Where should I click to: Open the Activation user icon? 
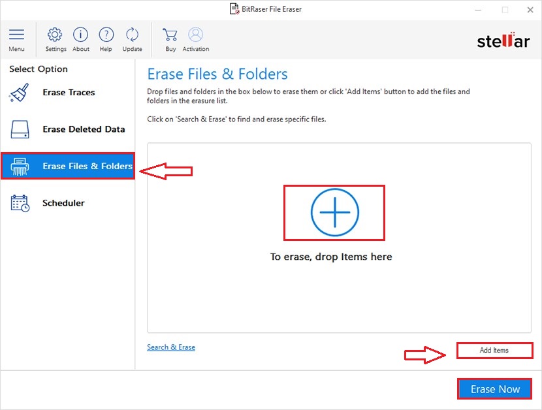pos(195,35)
